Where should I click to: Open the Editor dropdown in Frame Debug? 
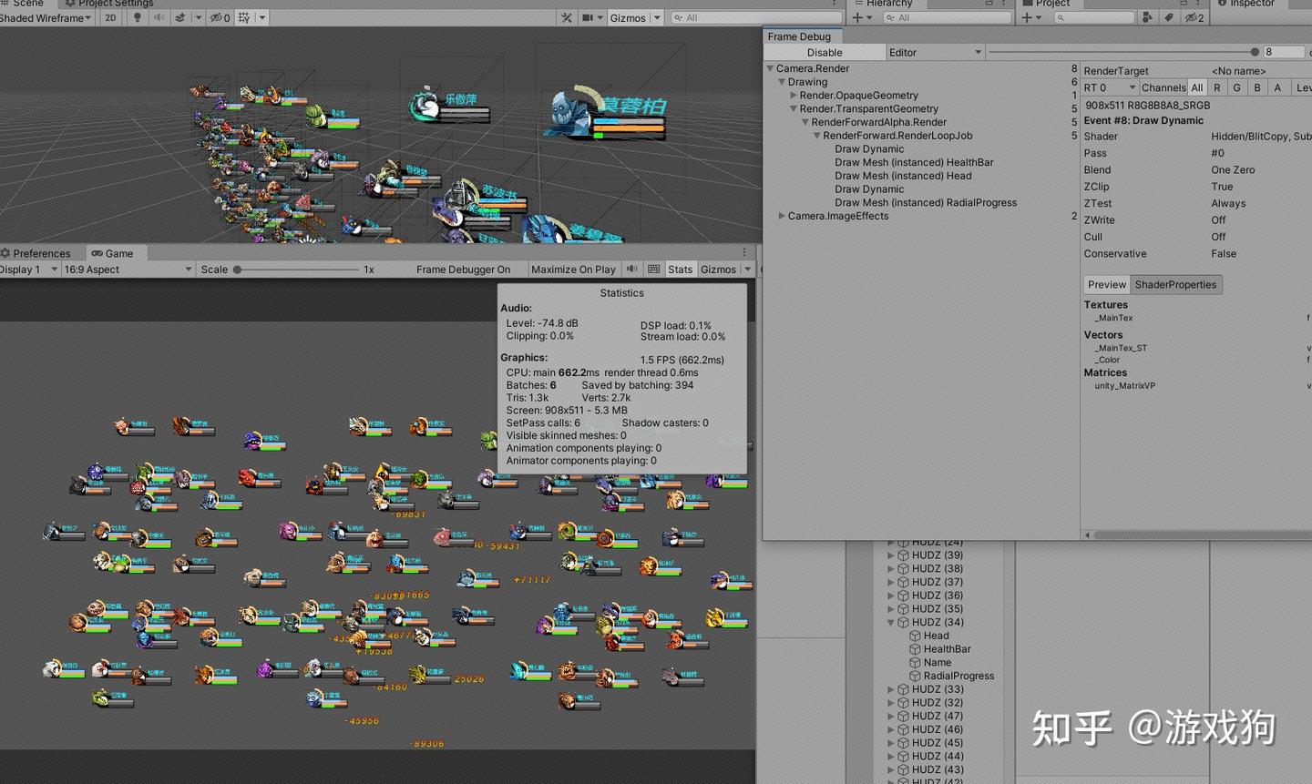[934, 52]
